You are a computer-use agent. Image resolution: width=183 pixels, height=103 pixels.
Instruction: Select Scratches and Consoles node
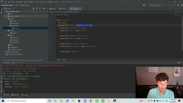14,54
